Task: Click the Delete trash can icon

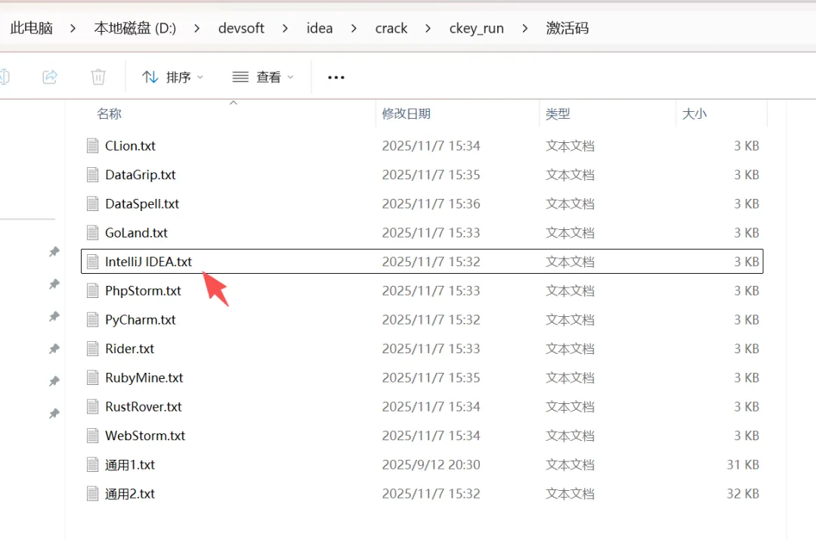Action: 97,77
